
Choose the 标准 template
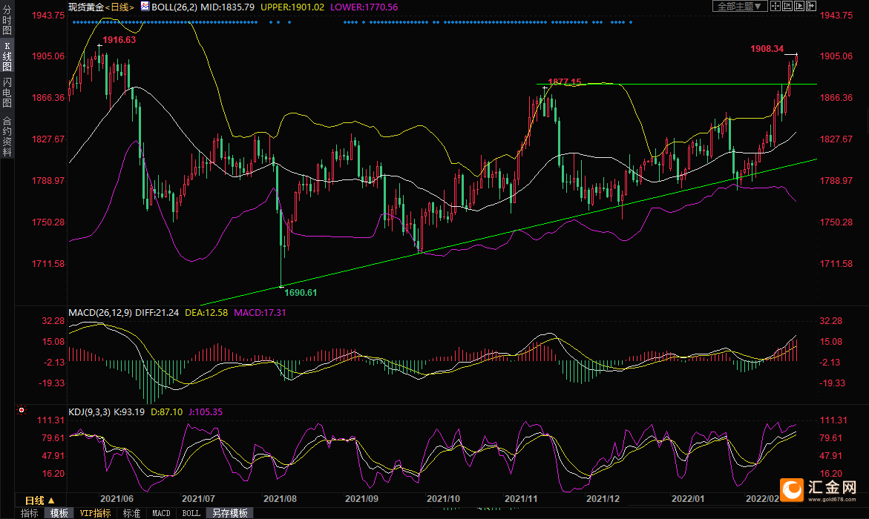pos(131,514)
